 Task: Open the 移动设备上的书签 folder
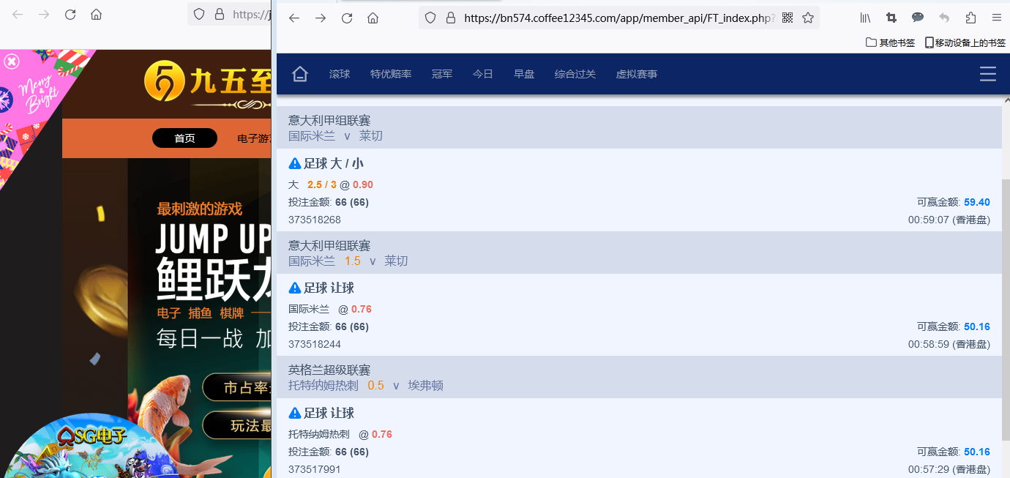965,42
